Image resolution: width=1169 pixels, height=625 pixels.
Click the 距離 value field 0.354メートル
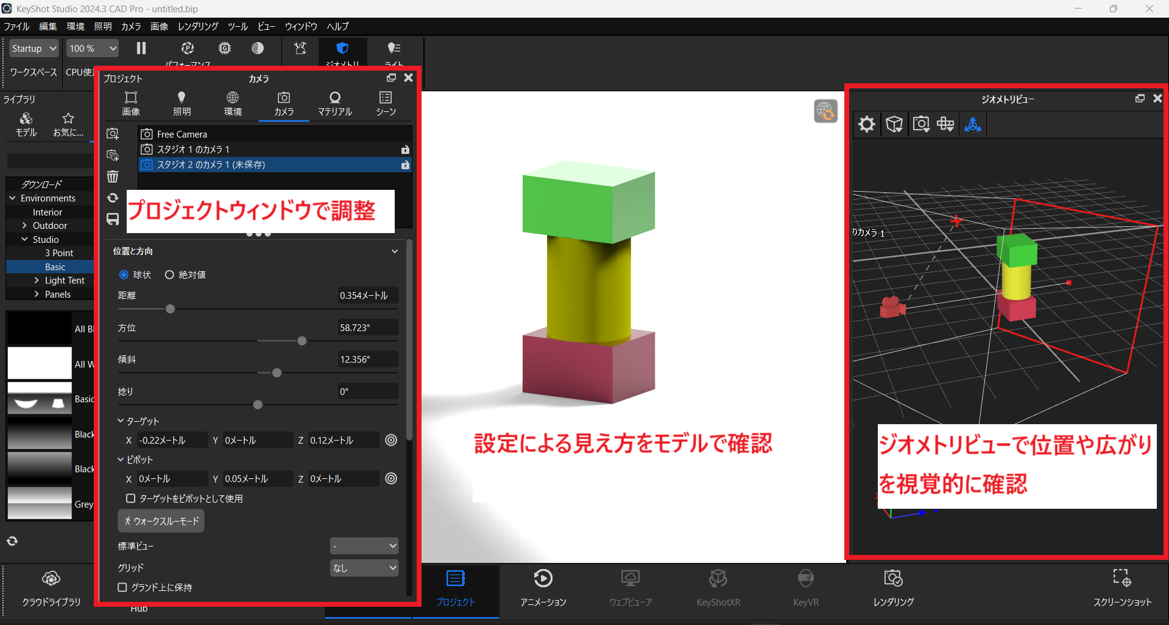click(368, 295)
